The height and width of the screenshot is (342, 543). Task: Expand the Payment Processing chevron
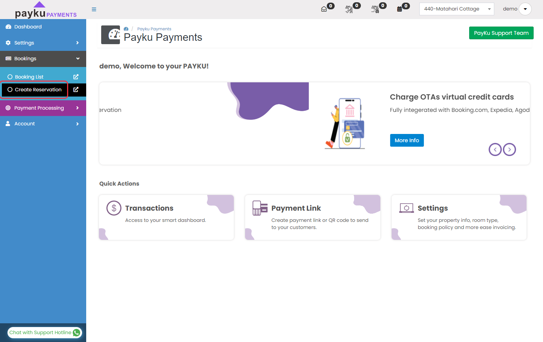pos(78,108)
